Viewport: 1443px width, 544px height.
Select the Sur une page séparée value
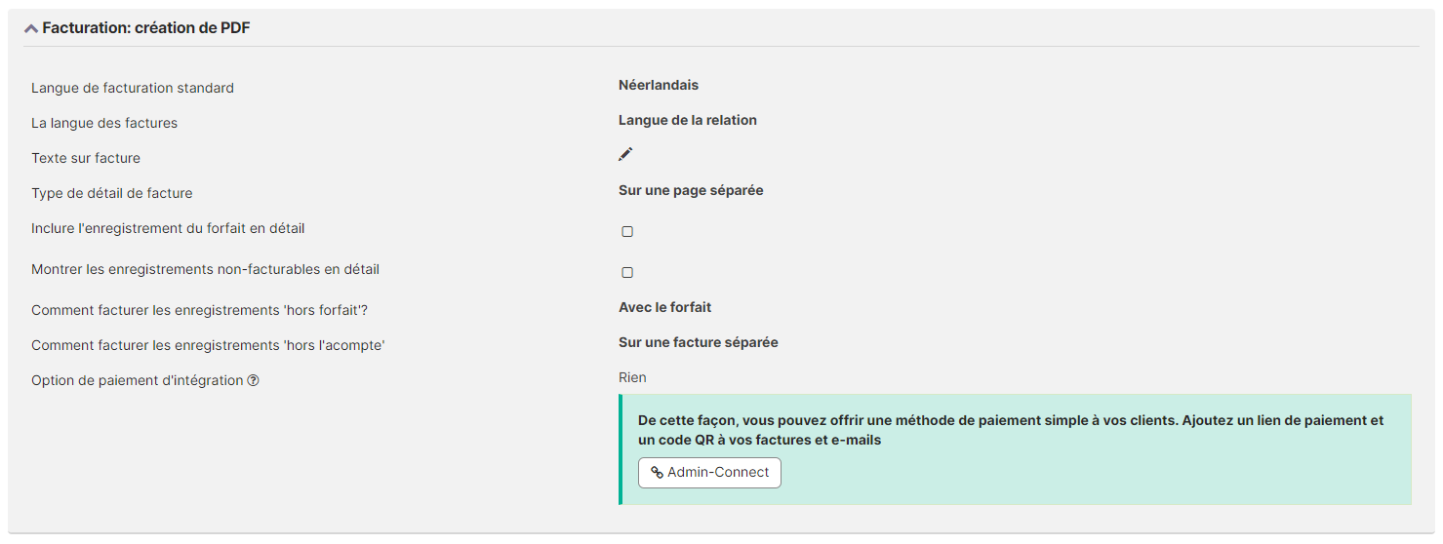pyautogui.click(x=691, y=191)
